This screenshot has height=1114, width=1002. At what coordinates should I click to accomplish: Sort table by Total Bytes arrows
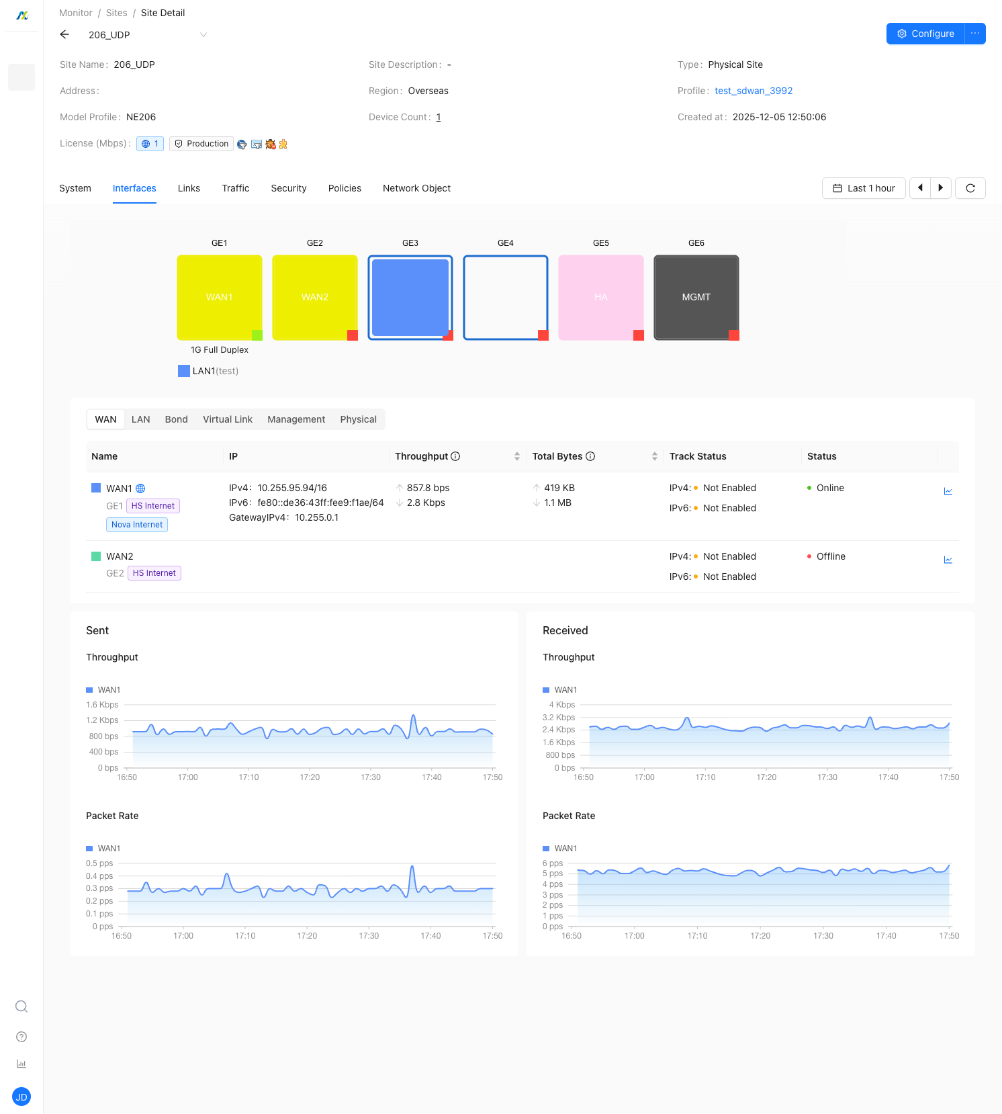coord(655,456)
